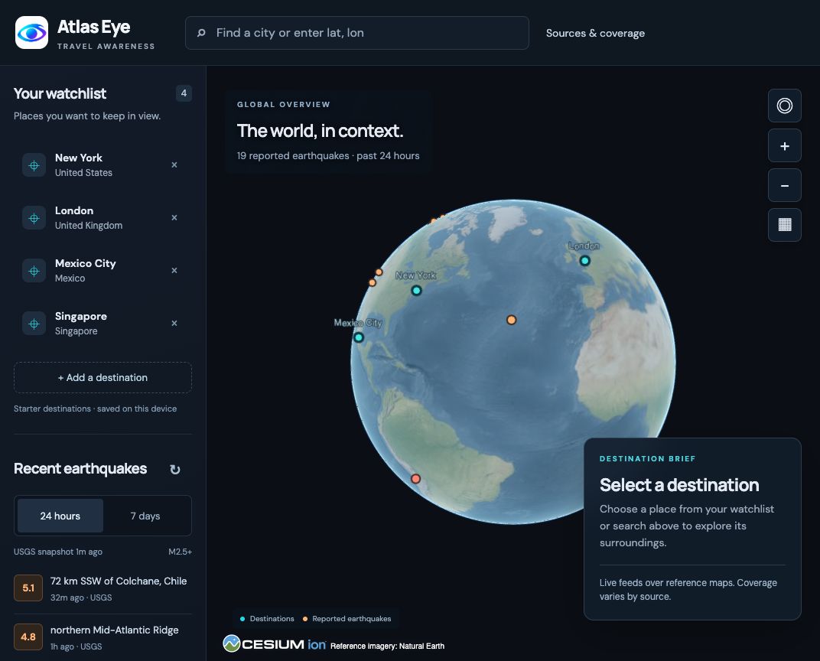Click Destinations legend item
Viewport: 820px width, 661px height.
267,619
